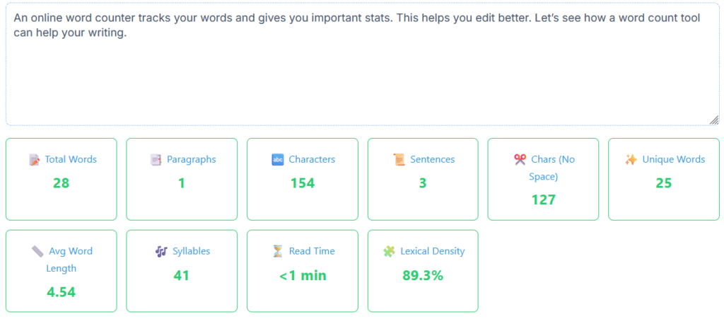Click the Paragraphs document icon

click(x=156, y=160)
